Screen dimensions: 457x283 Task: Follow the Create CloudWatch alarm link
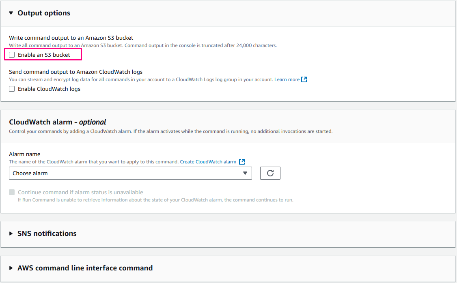tap(208, 162)
